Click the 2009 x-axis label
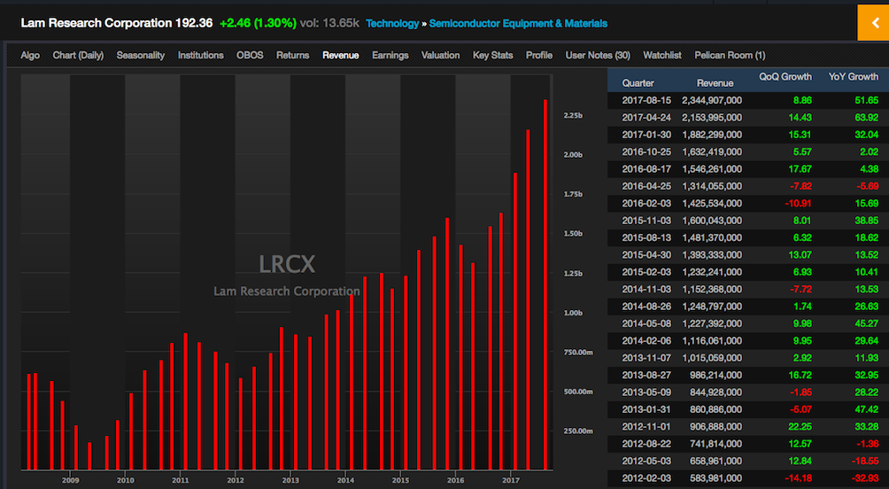The image size is (889, 489). (x=70, y=480)
